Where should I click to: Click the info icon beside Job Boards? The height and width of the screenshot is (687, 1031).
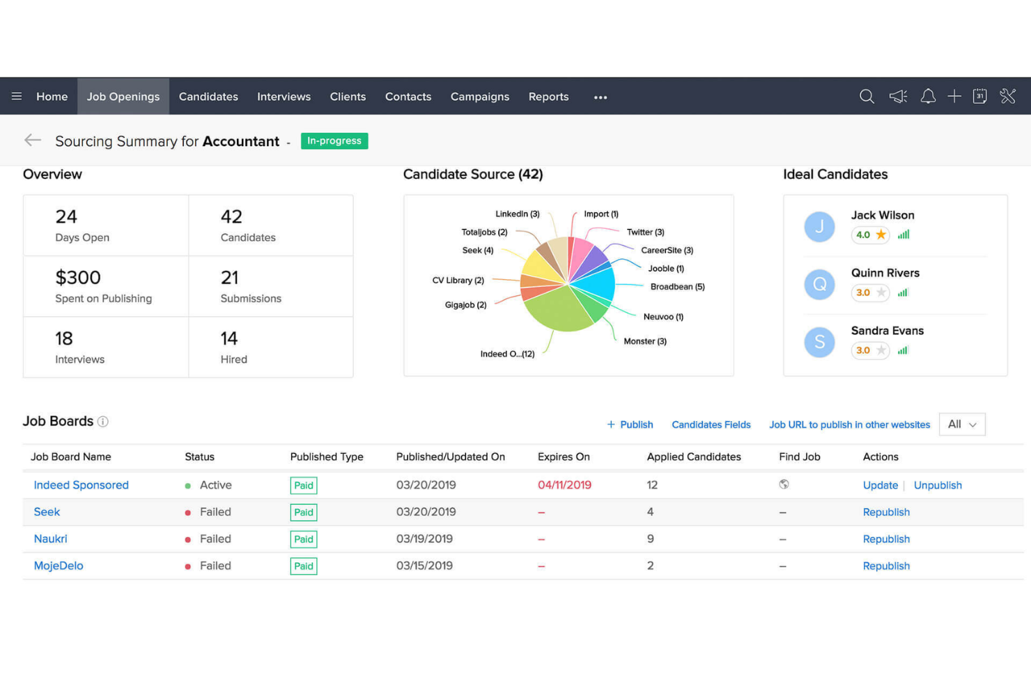click(x=103, y=421)
